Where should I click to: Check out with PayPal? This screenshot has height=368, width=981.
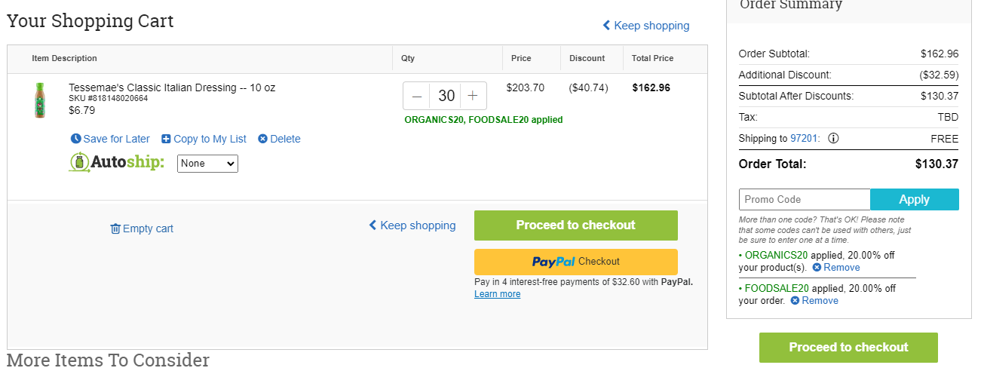[x=575, y=262]
